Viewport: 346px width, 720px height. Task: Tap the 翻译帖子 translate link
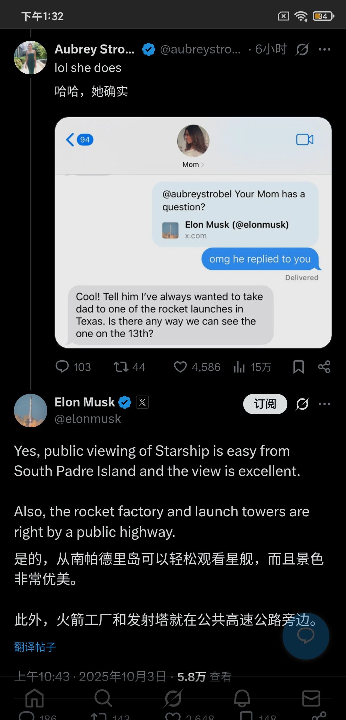(x=35, y=647)
